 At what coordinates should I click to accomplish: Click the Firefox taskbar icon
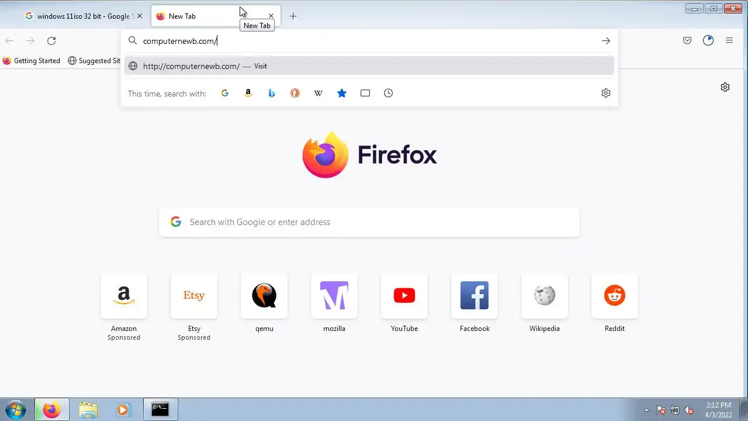point(51,409)
